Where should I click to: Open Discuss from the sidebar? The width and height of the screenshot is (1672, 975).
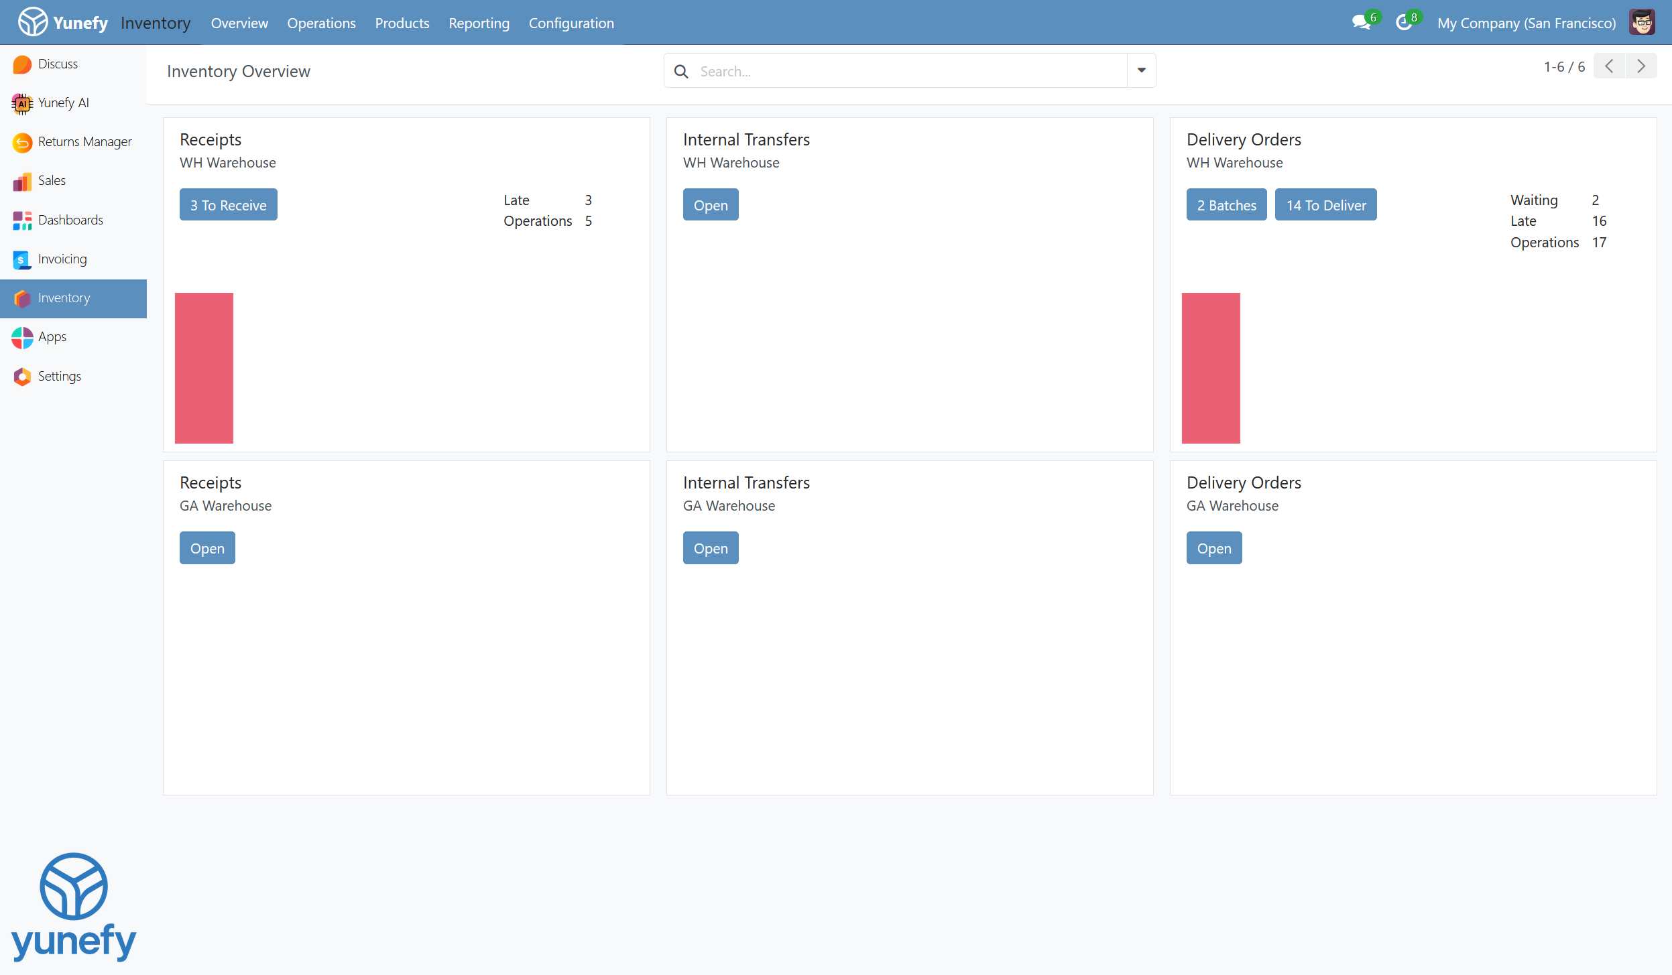click(x=58, y=64)
